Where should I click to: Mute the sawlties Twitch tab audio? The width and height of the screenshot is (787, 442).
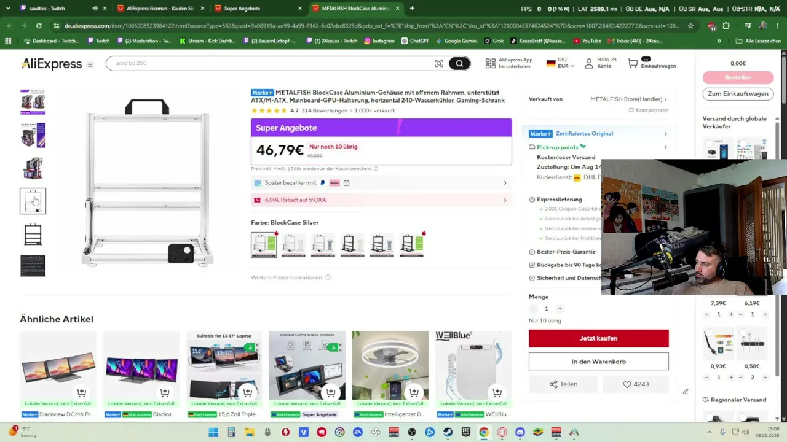[x=95, y=9]
